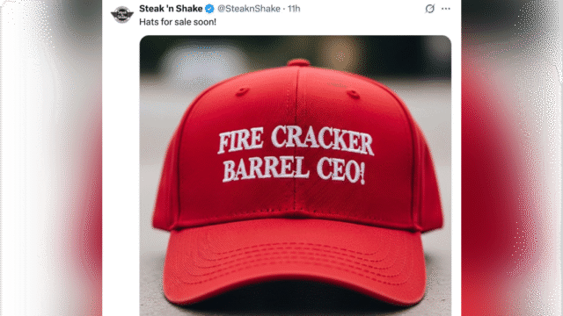The height and width of the screenshot is (316, 563).
Task: Click the word 'FIRE' on the hat
Action: 241,140
